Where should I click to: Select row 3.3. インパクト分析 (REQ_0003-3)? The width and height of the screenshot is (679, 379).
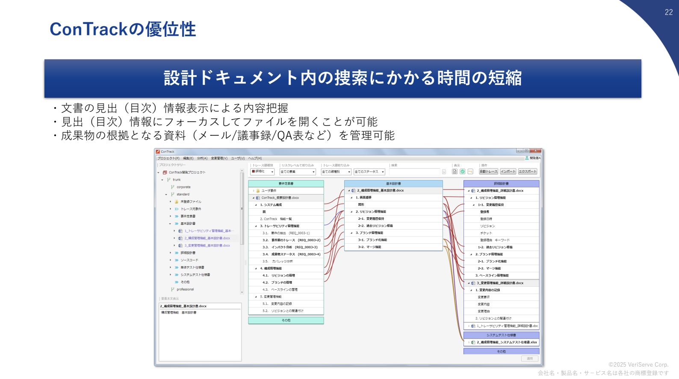pos(286,247)
